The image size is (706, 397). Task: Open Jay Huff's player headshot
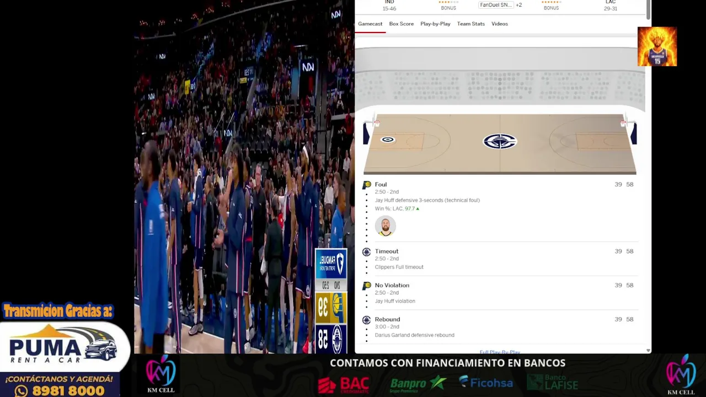[x=385, y=226]
